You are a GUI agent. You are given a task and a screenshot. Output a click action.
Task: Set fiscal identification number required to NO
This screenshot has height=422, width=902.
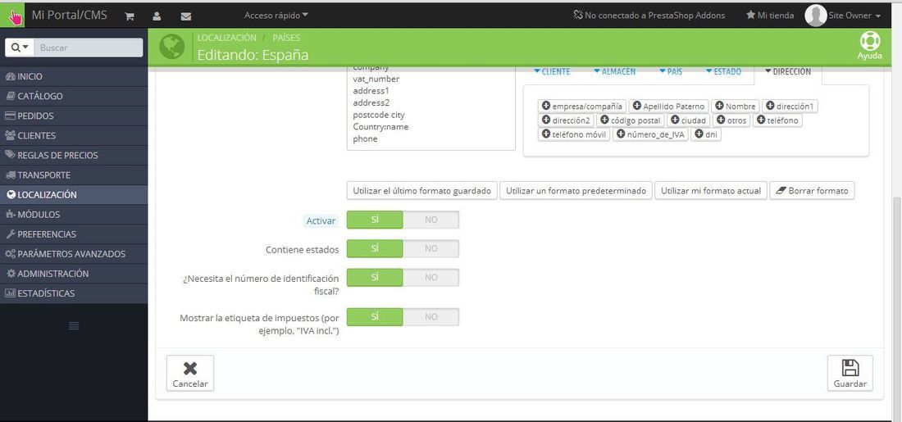pos(430,277)
